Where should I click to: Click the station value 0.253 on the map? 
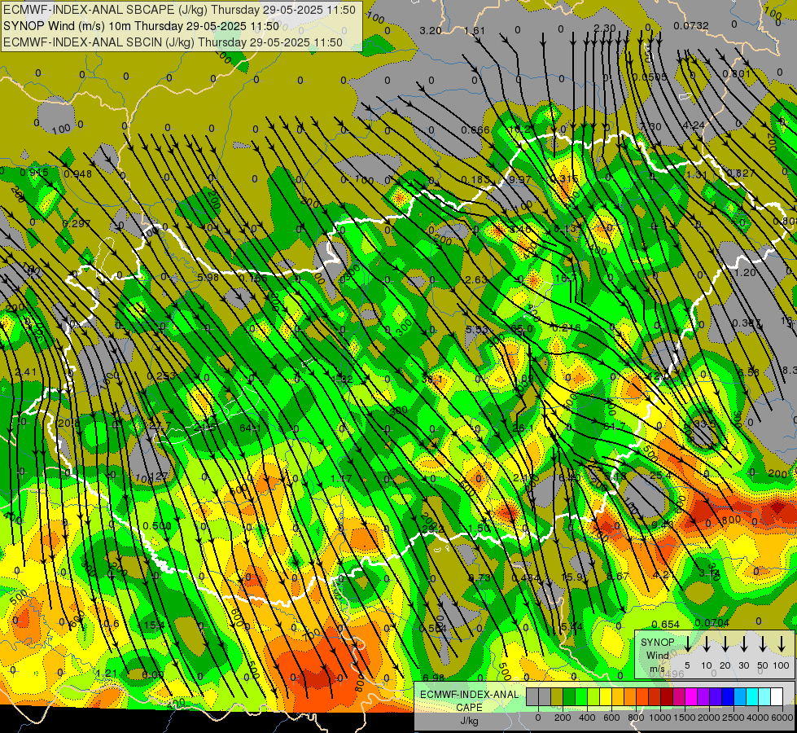(161, 376)
